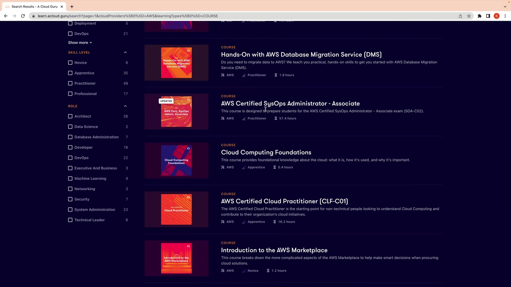The width and height of the screenshot is (511, 287).
Task: Check the Deployment filter checkbox
Action: point(70,24)
